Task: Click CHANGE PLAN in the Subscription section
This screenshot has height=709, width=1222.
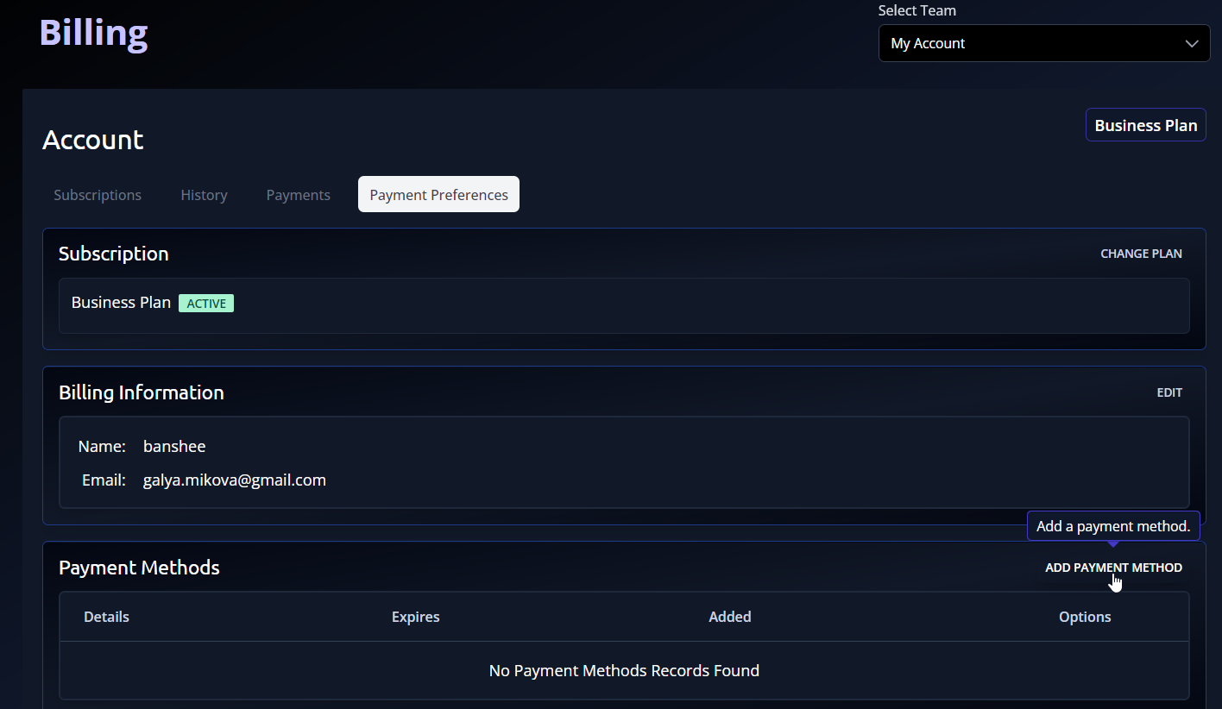Action: coord(1141,254)
